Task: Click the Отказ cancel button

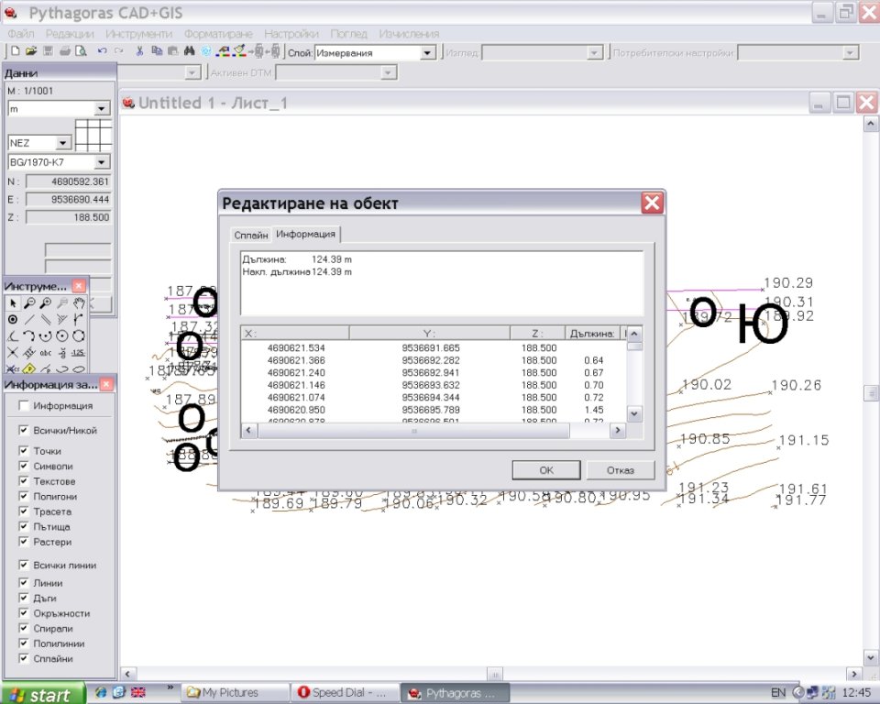Action: (x=621, y=470)
